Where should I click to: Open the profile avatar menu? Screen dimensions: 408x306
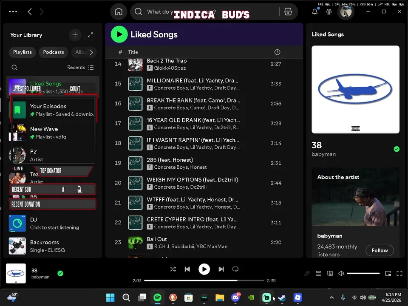tap(346, 12)
